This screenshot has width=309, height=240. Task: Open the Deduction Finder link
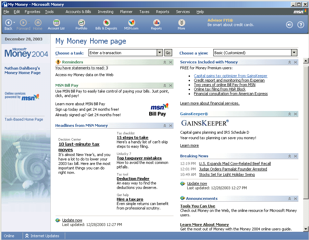coord(133,179)
